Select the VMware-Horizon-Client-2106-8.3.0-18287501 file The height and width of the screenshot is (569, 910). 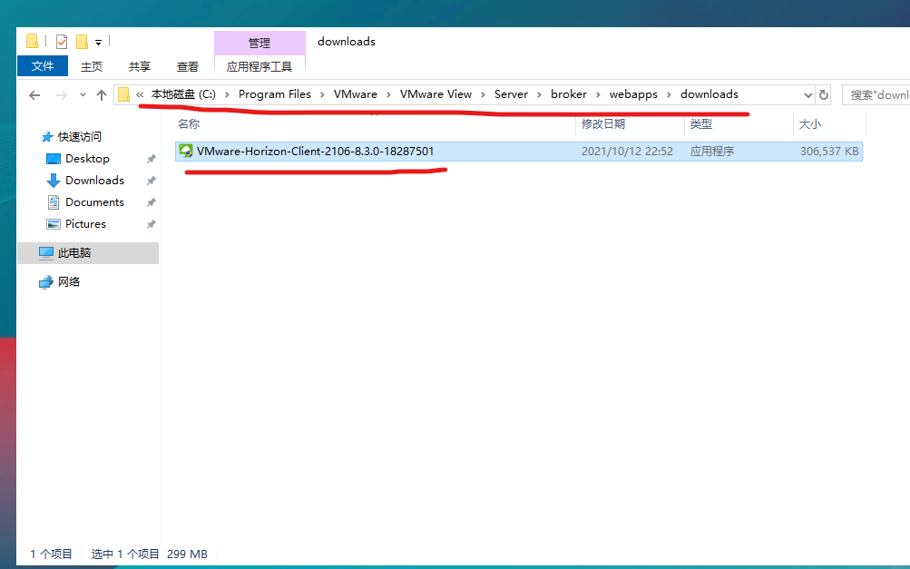point(518,152)
